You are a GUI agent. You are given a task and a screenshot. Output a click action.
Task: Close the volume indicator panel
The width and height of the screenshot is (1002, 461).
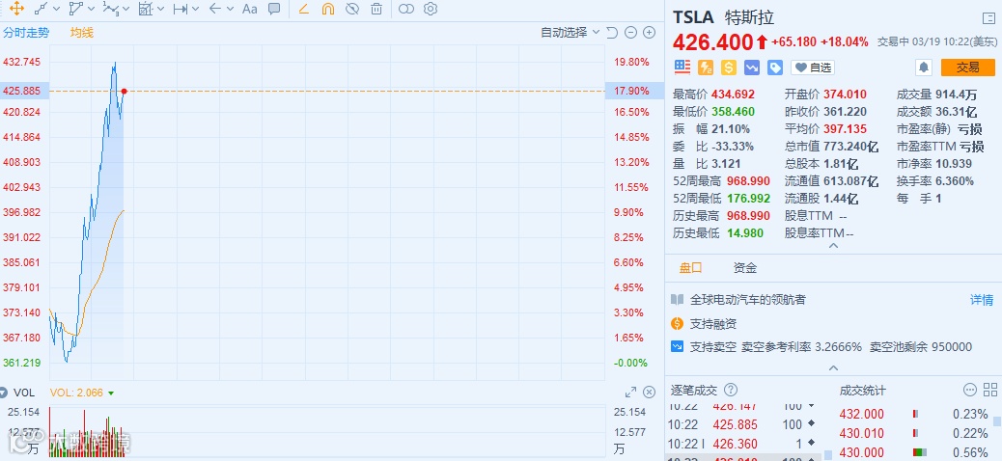650,392
